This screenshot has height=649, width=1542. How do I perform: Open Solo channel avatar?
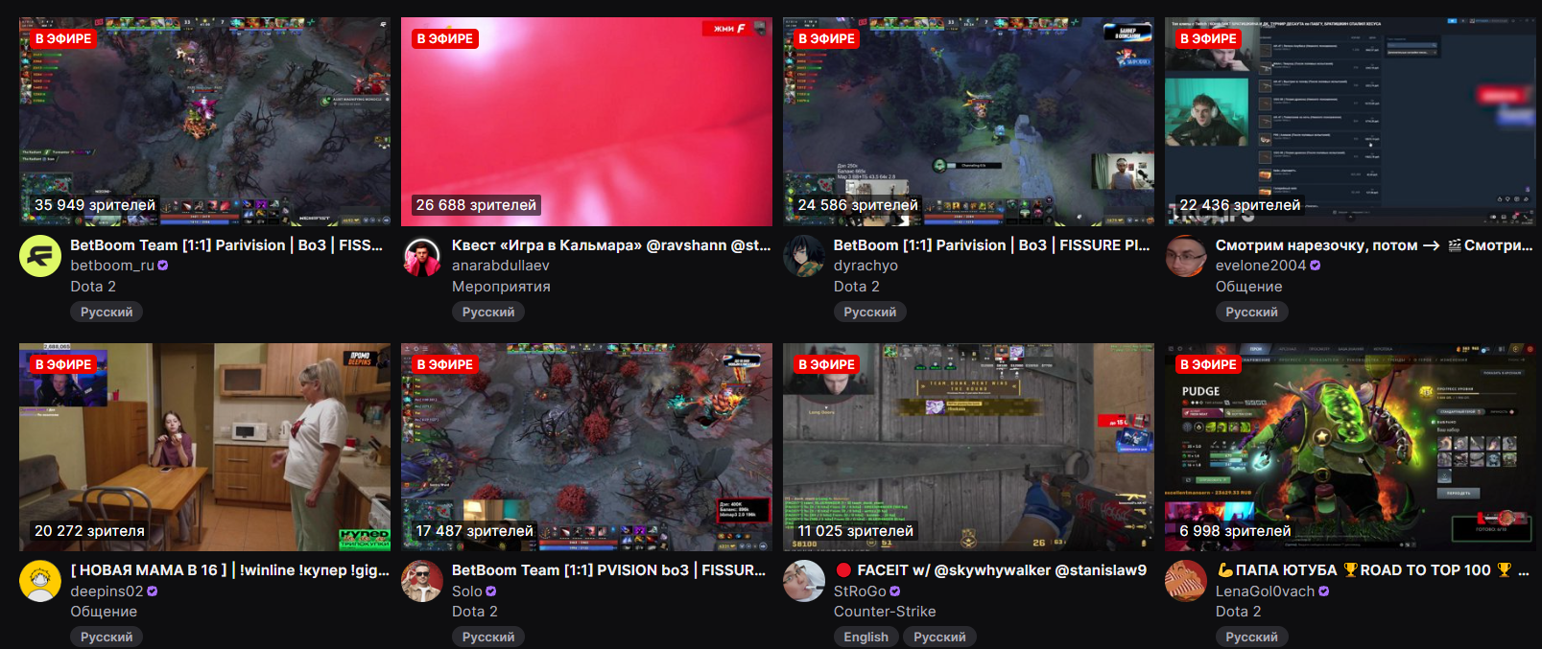point(422,581)
